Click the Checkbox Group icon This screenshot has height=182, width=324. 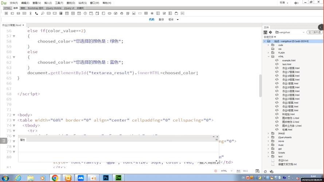coord(170,13)
